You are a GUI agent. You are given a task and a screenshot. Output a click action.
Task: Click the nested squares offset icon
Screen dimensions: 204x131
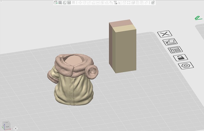point(102,2)
